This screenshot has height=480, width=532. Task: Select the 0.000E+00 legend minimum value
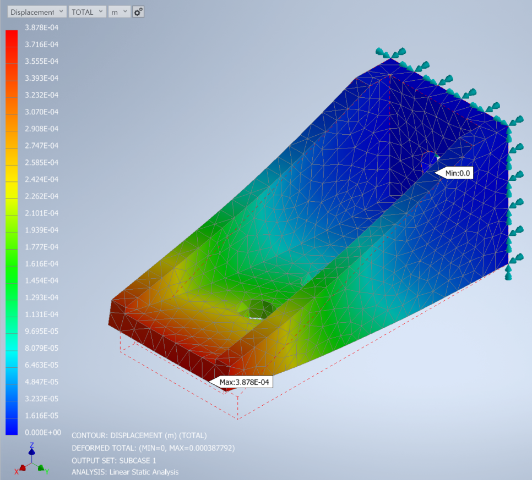(42, 432)
